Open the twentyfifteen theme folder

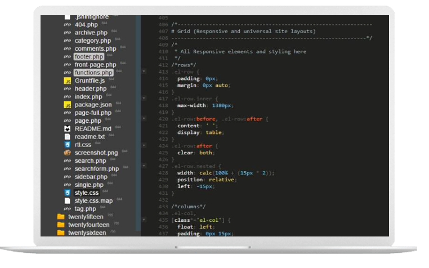86,217
